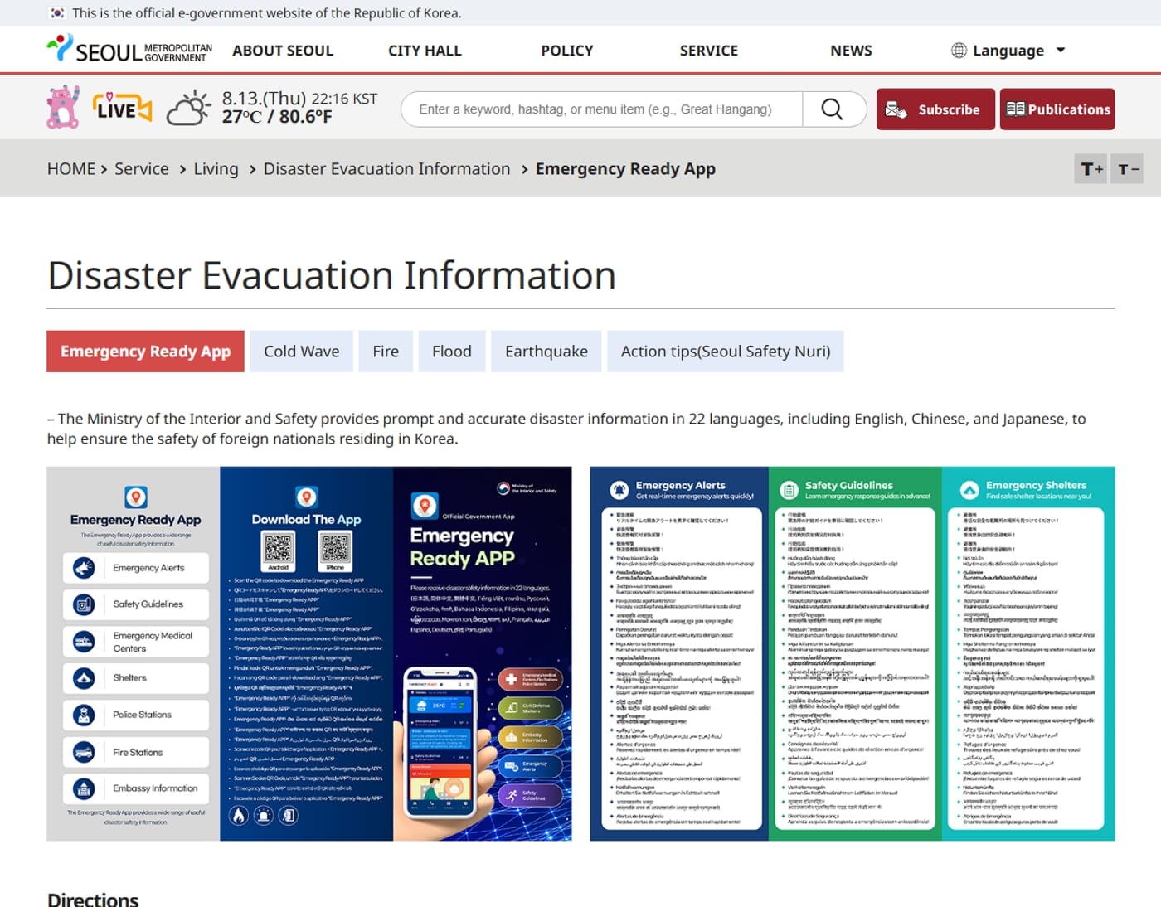Screen dimensions: 1161x907
Task: Switch to the Flood tab
Action: tap(452, 352)
